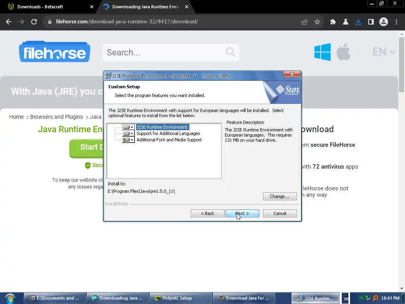Click the orange magnifier tray icon
Screen dimensions: 405x304
point(376,298)
